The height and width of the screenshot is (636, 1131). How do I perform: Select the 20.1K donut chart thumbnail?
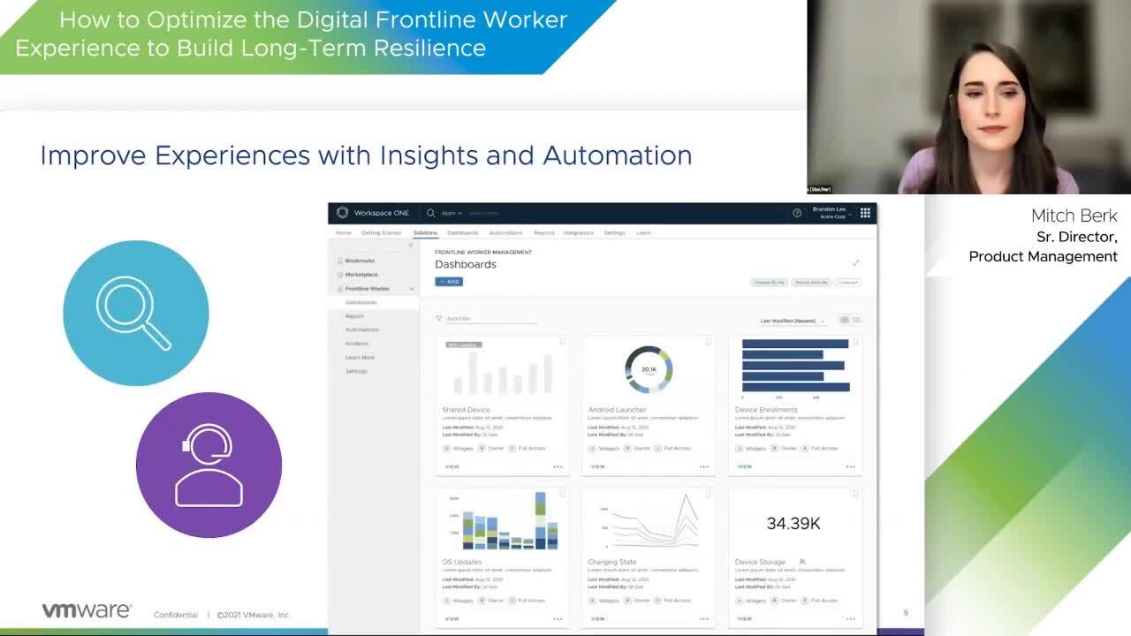click(647, 371)
